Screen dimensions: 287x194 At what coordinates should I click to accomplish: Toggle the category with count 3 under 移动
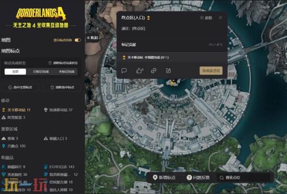(13, 118)
